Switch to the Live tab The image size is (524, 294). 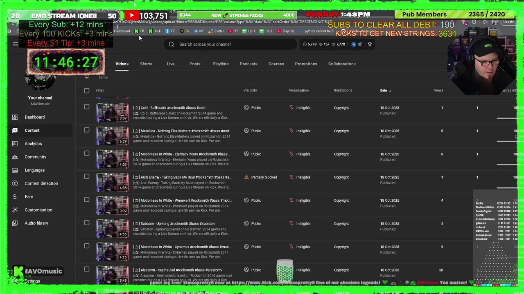tap(171, 64)
